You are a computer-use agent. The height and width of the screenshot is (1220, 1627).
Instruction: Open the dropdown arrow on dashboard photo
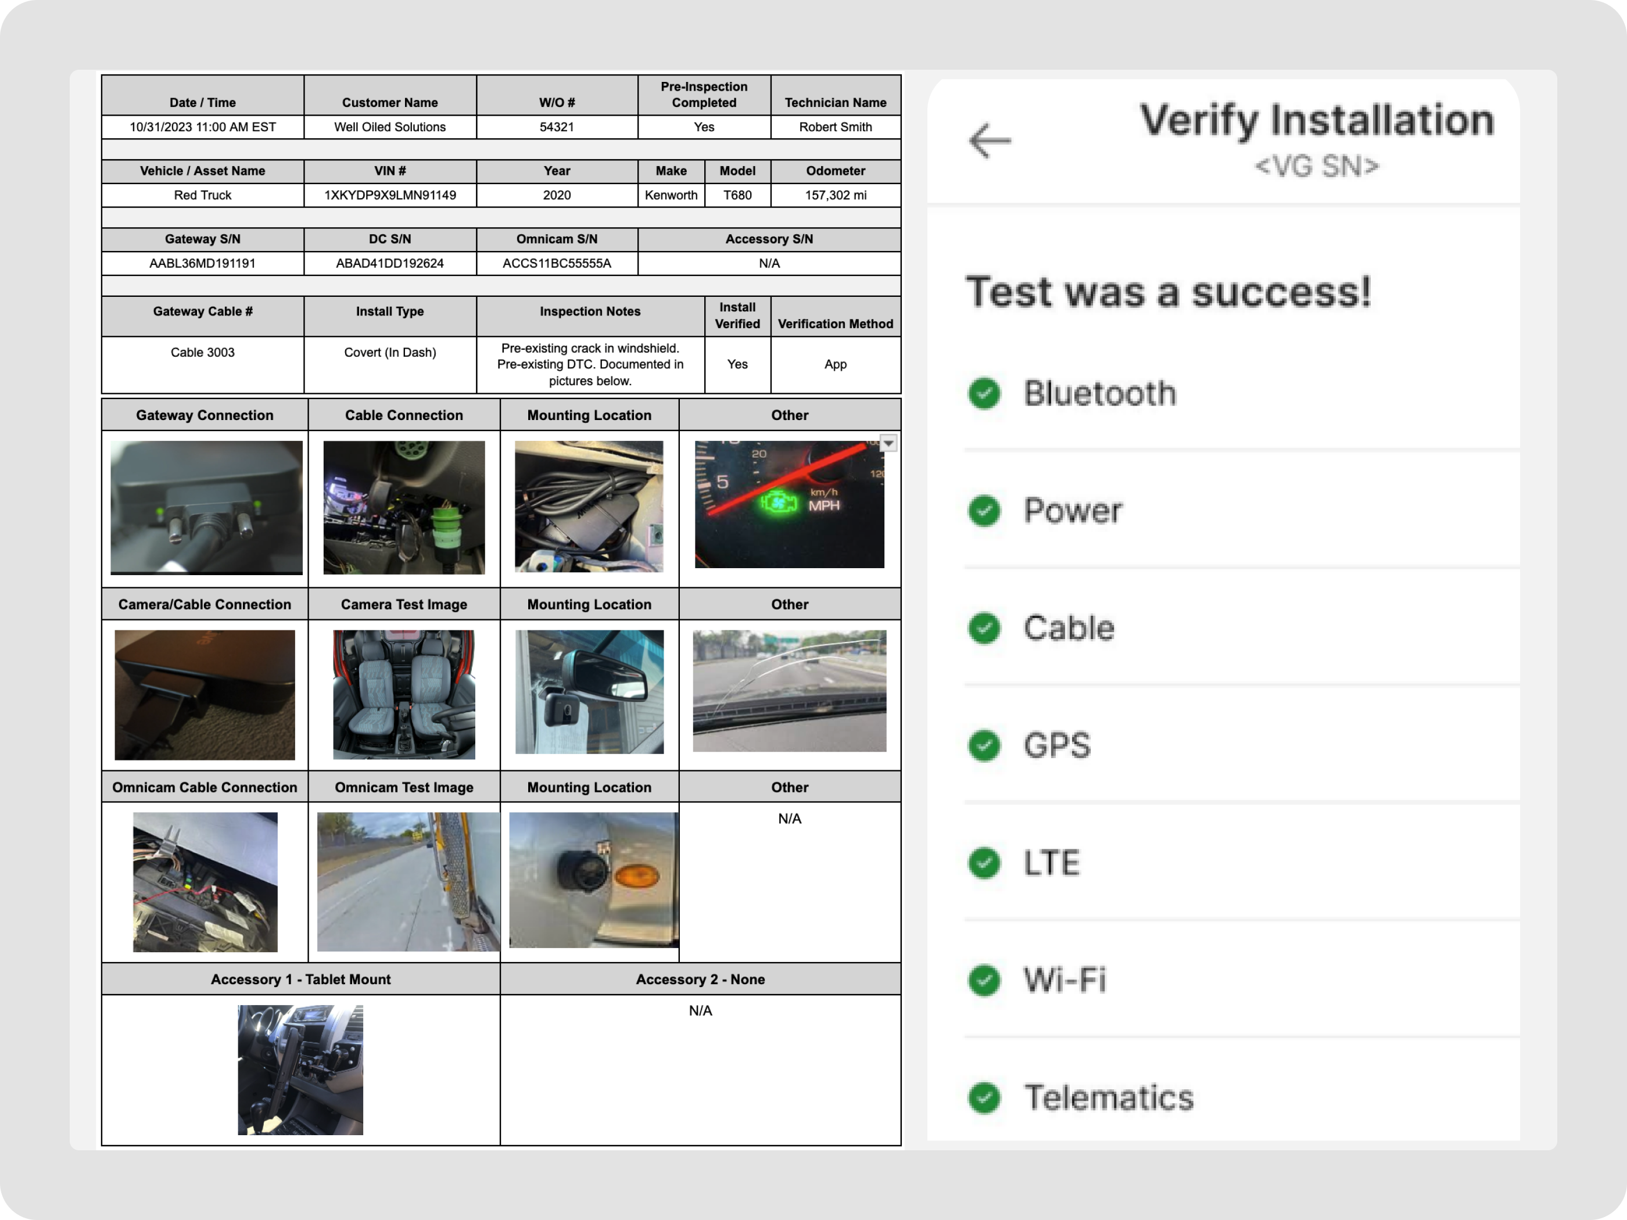point(888,443)
